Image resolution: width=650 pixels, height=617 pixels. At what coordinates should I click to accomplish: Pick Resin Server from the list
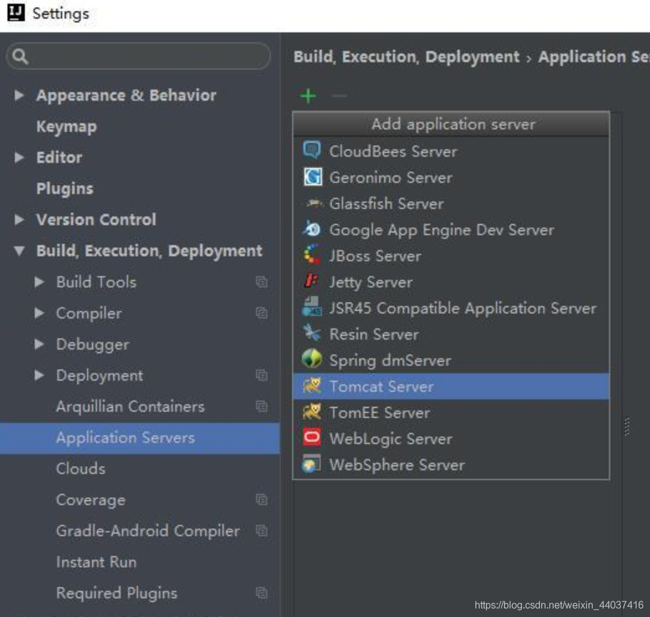451,334
